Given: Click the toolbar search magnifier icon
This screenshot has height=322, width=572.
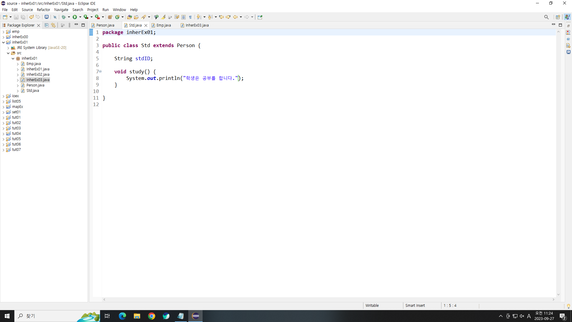Looking at the screenshot, I should click(x=546, y=17).
